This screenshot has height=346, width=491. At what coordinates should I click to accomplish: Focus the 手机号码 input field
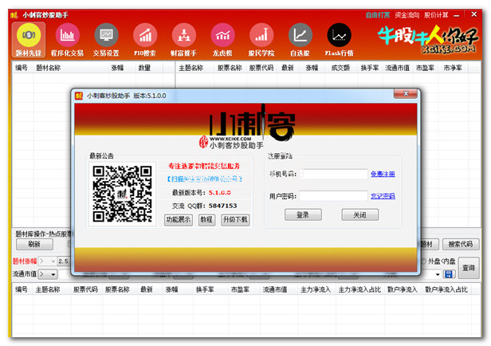[333, 174]
